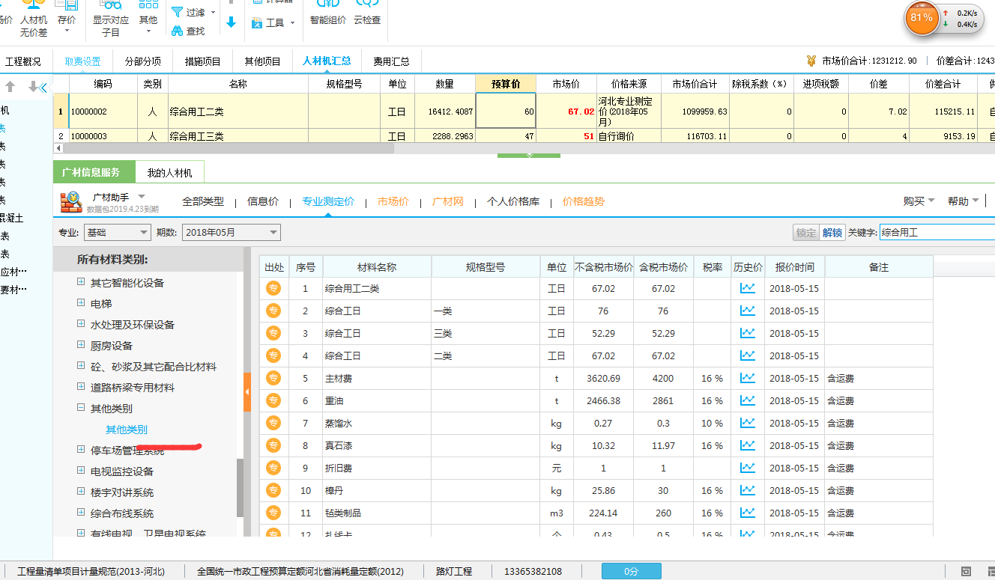The width and height of the screenshot is (995, 580).
Task: Select the 全部类型 filter link
Action: 203,201
